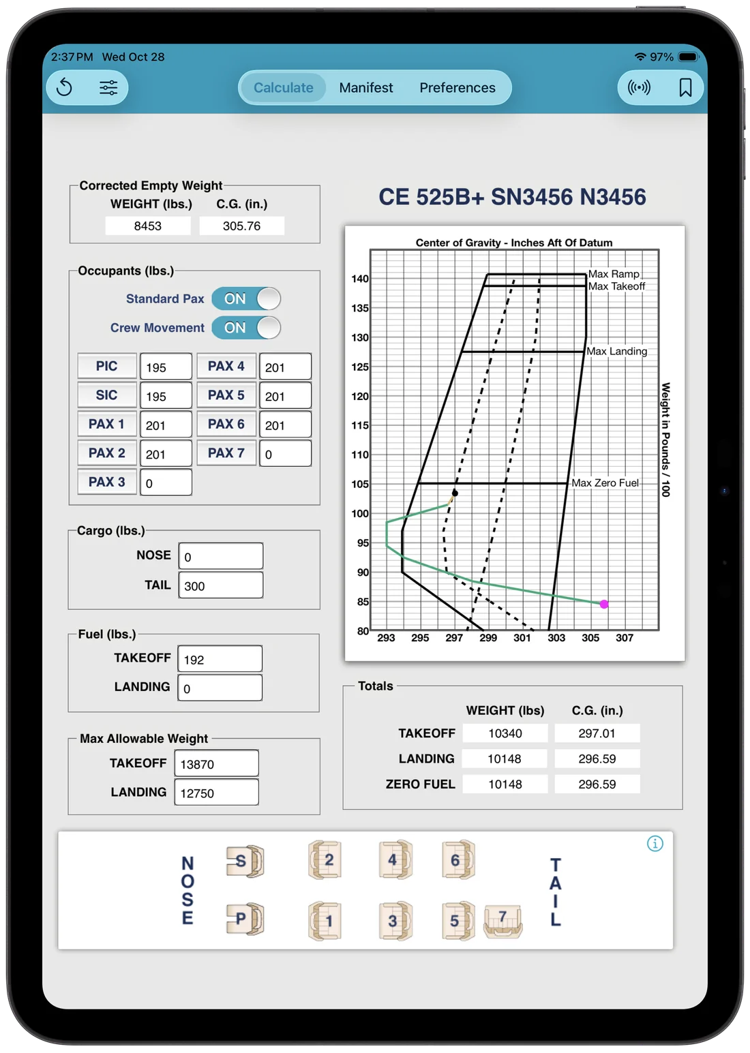Tap the reset/undo arrow icon
This screenshot has width=750, height=1053.
coord(65,87)
